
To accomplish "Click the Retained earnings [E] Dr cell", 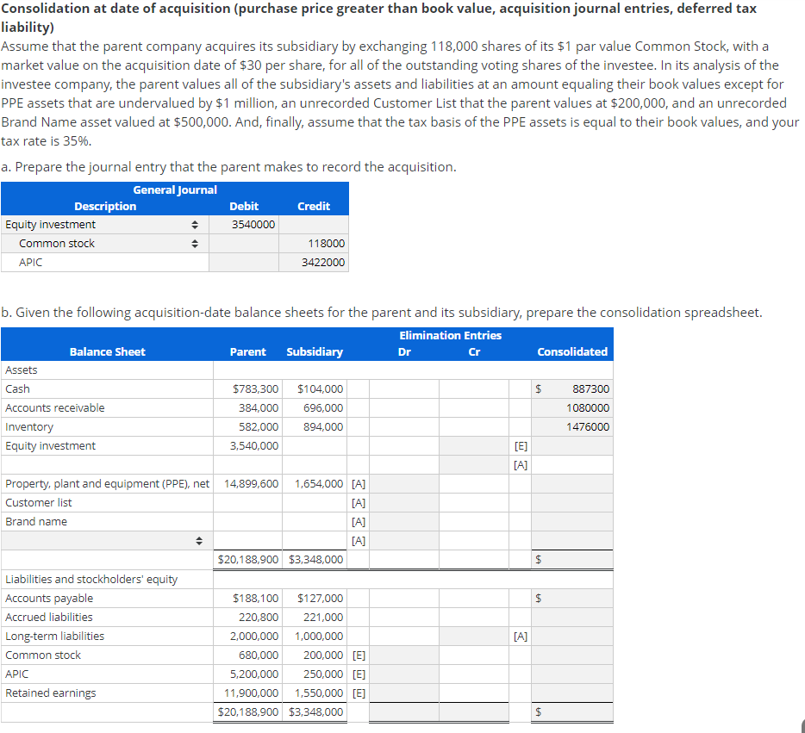I will (402, 693).
